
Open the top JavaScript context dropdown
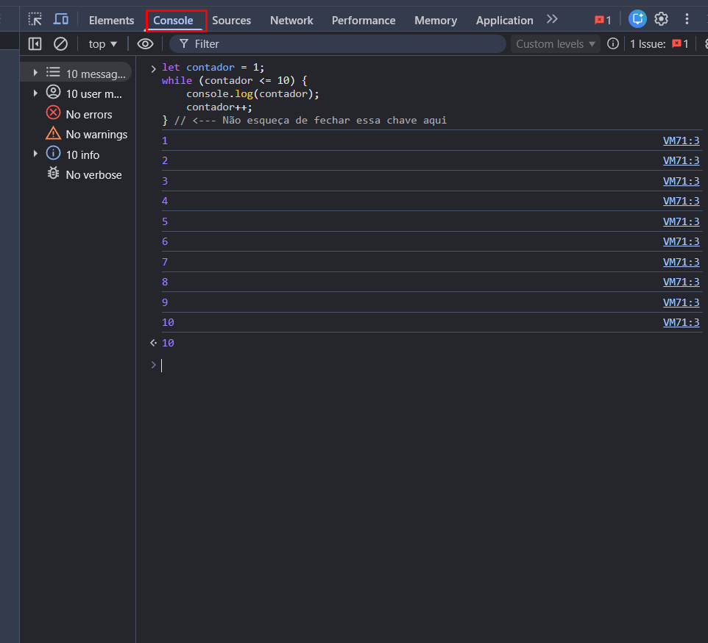[x=103, y=44]
